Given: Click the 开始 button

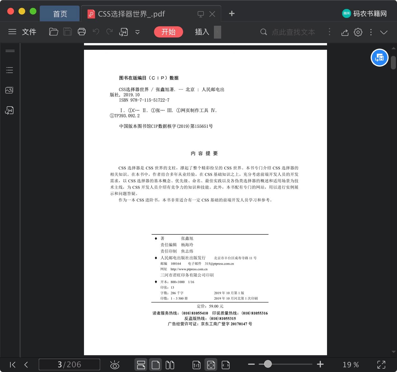Looking at the screenshot, I should pyautogui.click(x=168, y=32).
